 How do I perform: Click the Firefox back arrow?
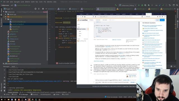(78, 17)
